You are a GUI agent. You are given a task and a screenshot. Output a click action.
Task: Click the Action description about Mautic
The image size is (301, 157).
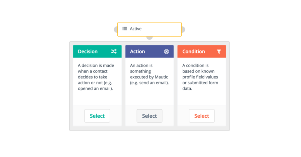point(149,74)
